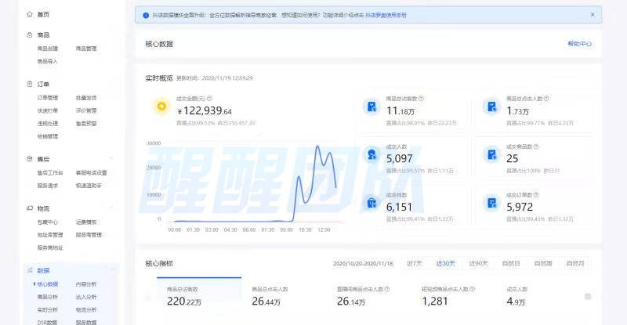Viewport: 627px width, 325px height.
Task: Close the blue notification banner
Action: coord(592,14)
